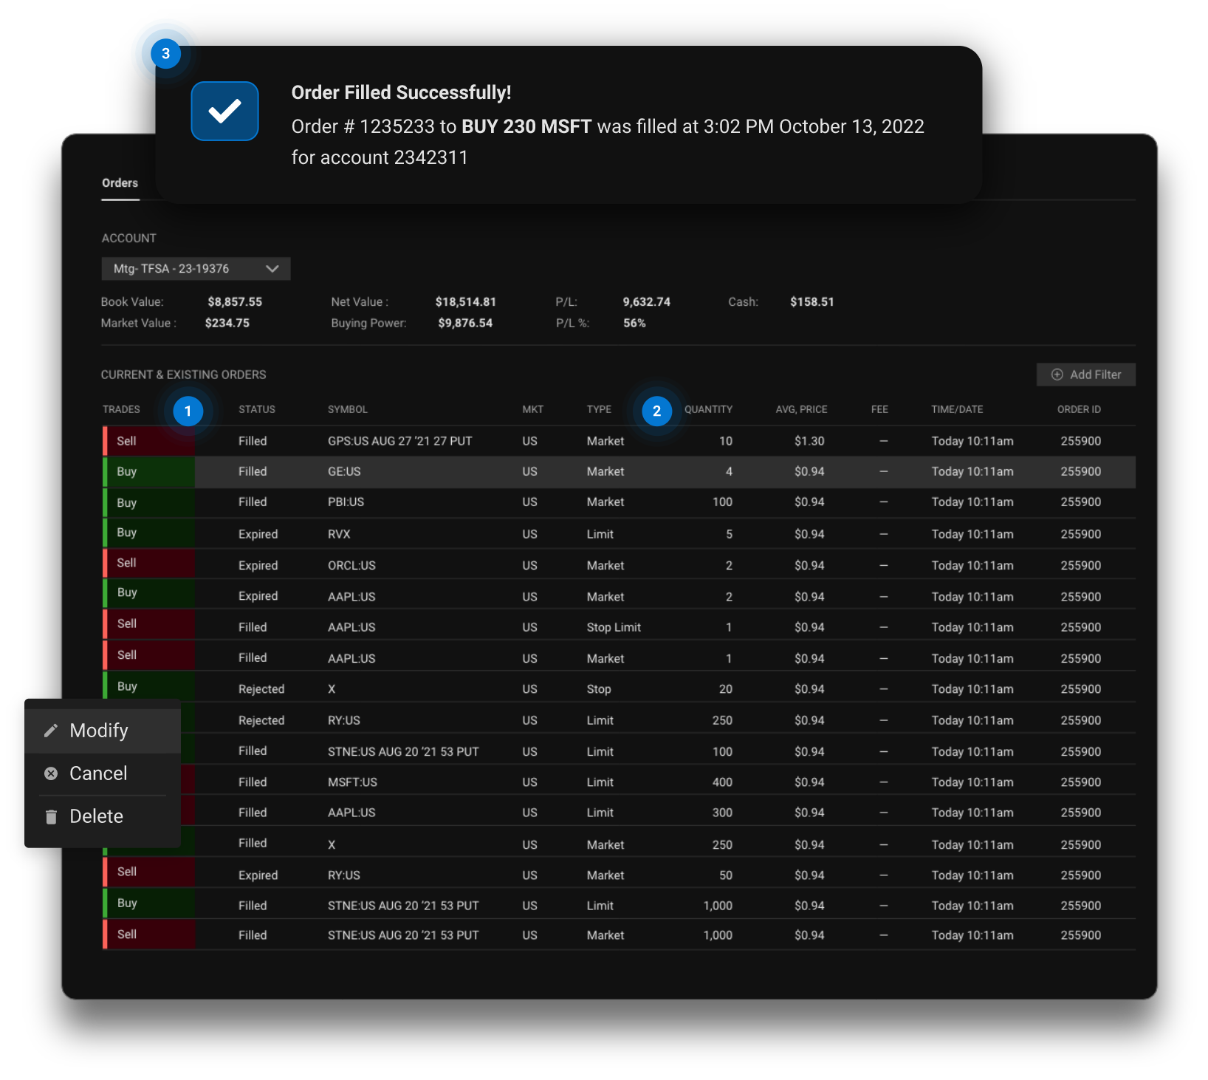Viewport: 1208px width, 1080px height.
Task: Sort by the Quantity column header
Action: tap(707, 409)
